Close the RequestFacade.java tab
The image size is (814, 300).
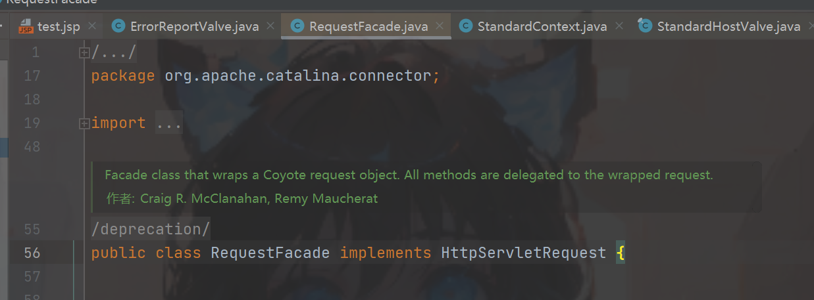[440, 26]
